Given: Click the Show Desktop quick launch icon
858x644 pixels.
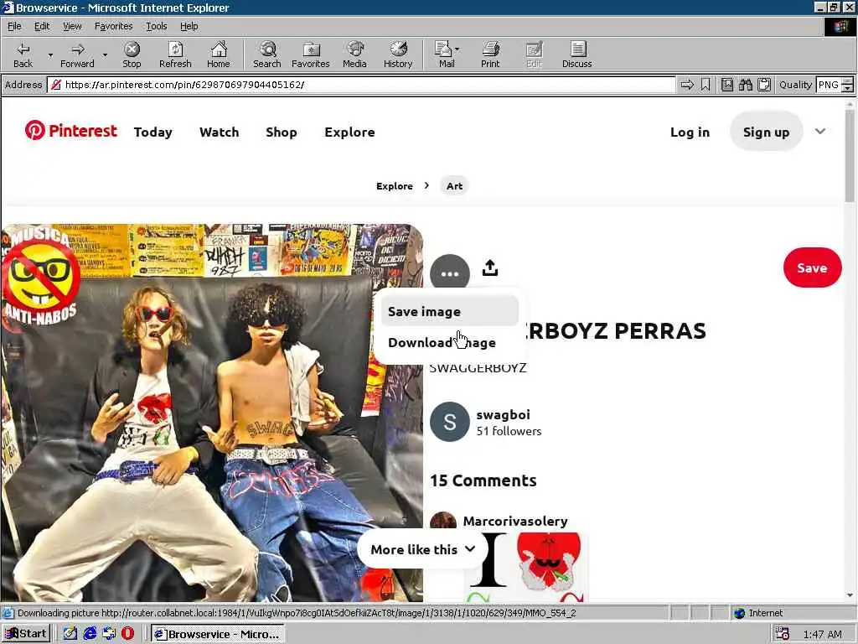Looking at the screenshot, I should click(70, 634).
